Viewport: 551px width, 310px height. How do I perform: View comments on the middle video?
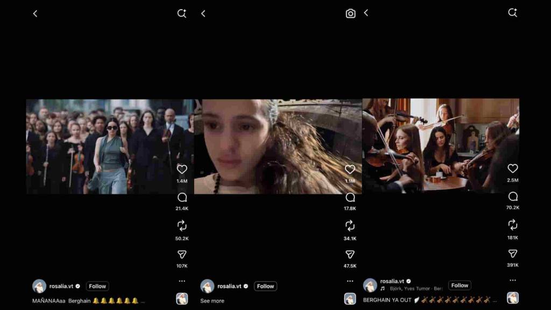pos(351,196)
